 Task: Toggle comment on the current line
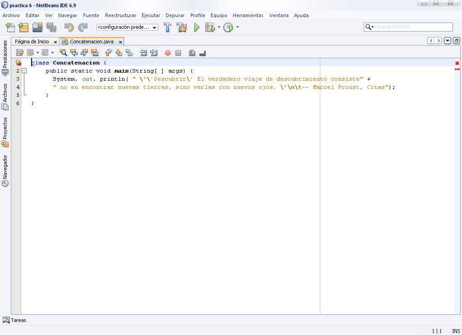pyautogui.click(x=192, y=53)
